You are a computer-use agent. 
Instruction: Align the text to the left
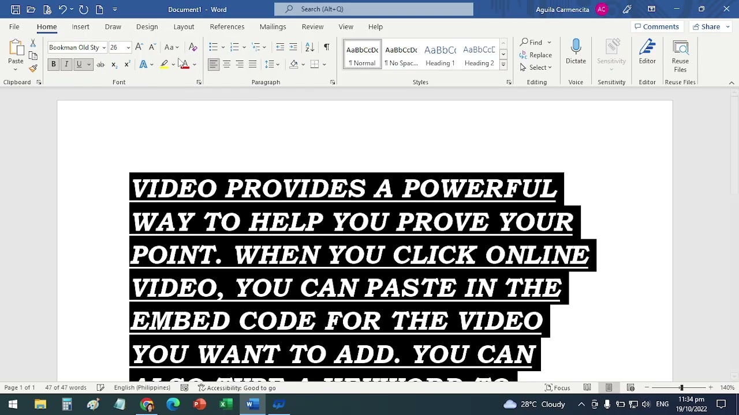[214, 65]
